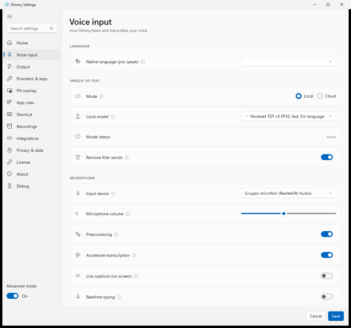Open the Local model Parakeet dropdown
Screen dimensions: 351x328
coord(289,116)
